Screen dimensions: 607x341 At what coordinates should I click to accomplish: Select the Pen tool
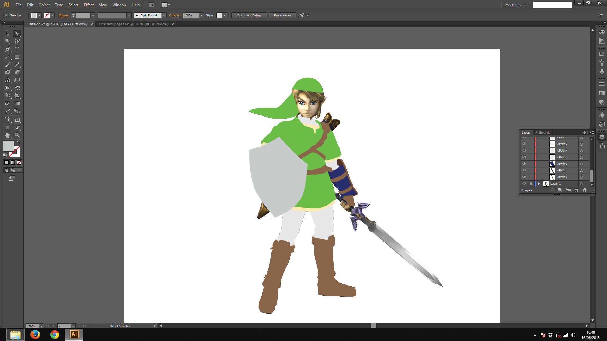click(x=8, y=49)
